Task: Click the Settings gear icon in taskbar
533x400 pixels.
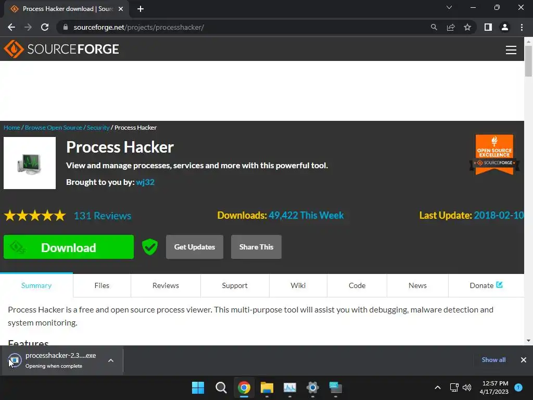Action: coord(313,387)
